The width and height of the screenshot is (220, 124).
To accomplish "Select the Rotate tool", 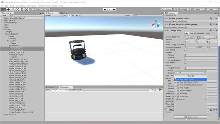I will pyautogui.click(x=13, y=9).
